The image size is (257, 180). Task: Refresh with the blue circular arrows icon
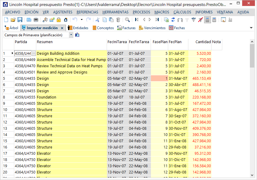(173, 20)
